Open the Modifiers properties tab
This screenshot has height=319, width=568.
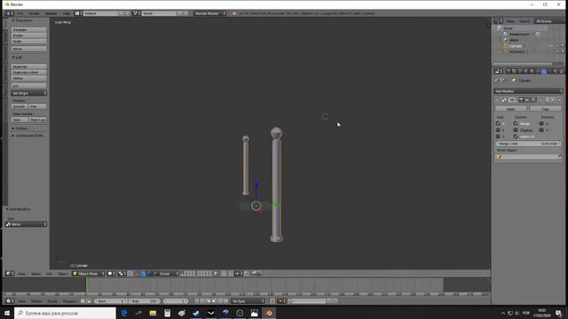(x=544, y=71)
